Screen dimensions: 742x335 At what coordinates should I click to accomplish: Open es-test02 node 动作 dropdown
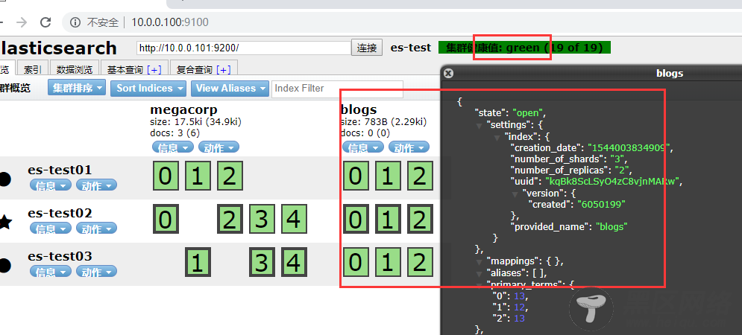click(x=96, y=229)
